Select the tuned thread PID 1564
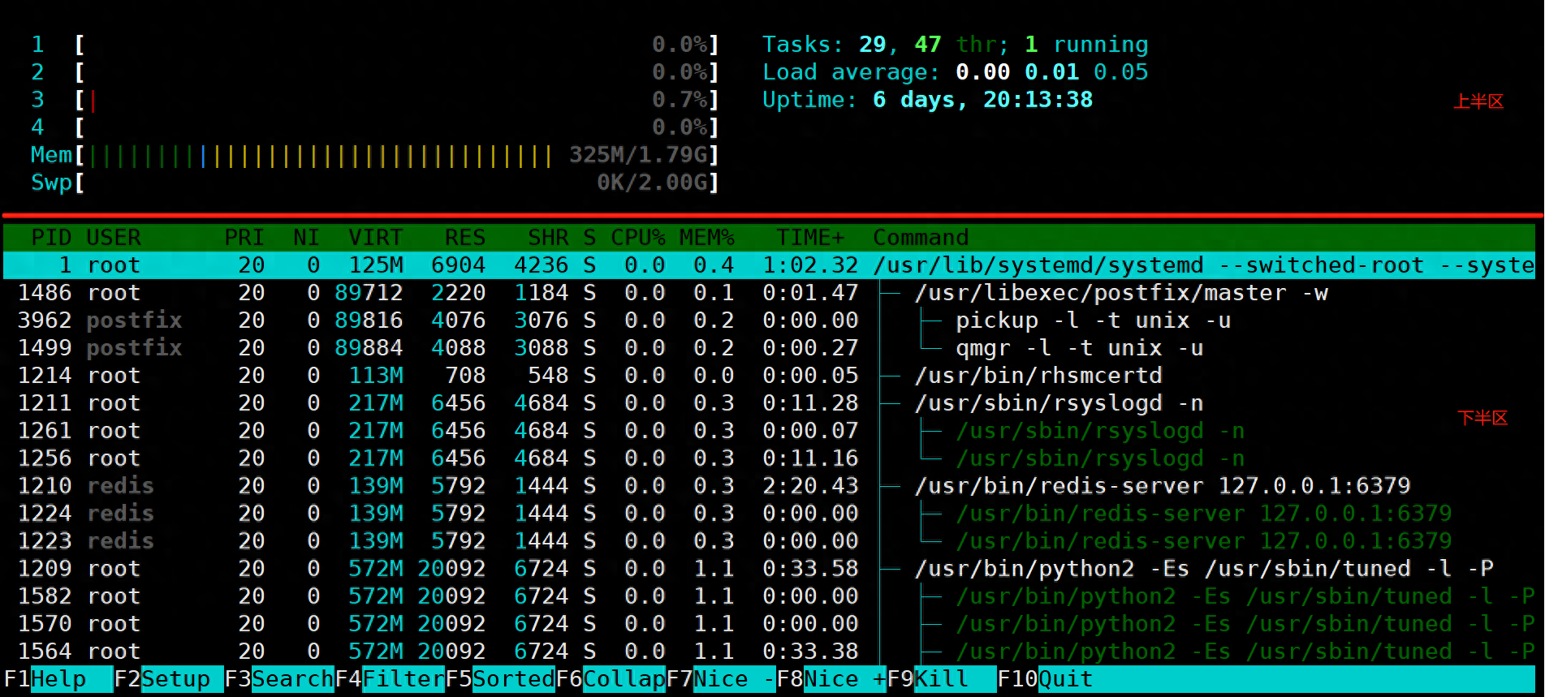 pyautogui.click(x=769, y=652)
